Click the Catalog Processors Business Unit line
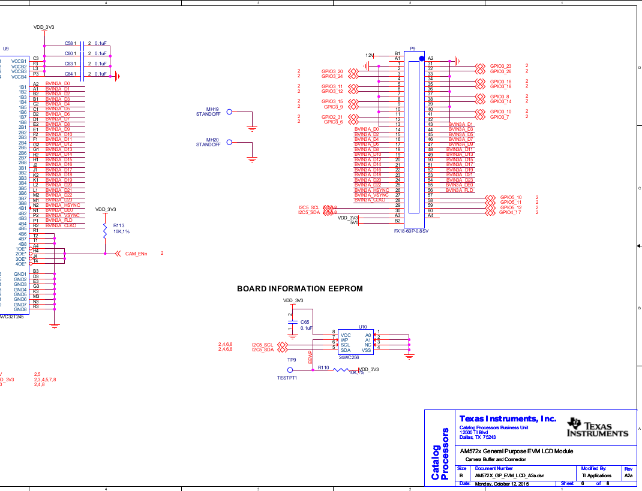 494,427
